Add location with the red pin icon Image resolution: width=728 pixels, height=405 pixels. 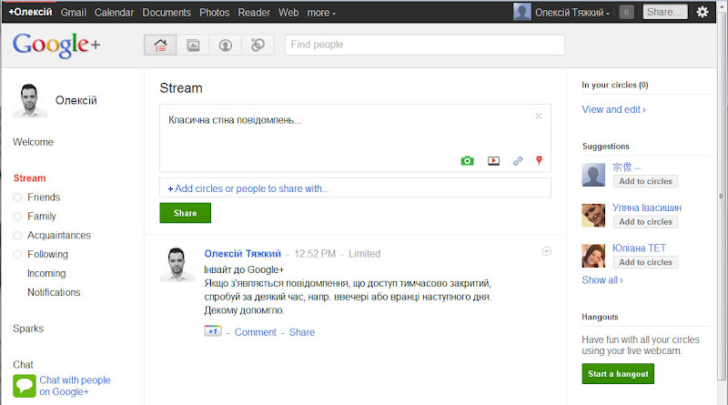(539, 160)
